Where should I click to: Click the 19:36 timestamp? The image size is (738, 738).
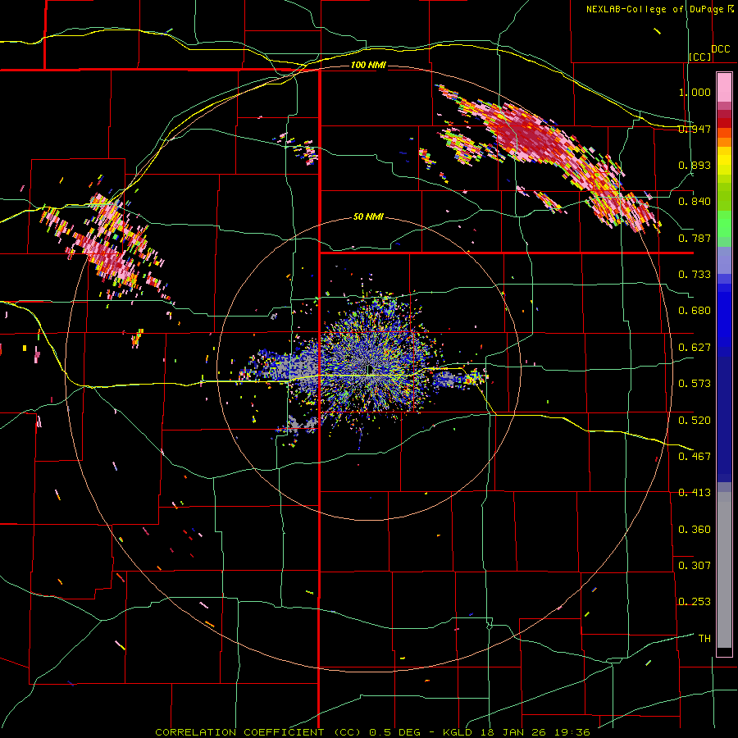coord(572,732)
